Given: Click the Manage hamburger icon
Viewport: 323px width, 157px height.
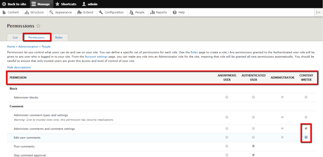Looking at the screenshot, I should (34, 4).
